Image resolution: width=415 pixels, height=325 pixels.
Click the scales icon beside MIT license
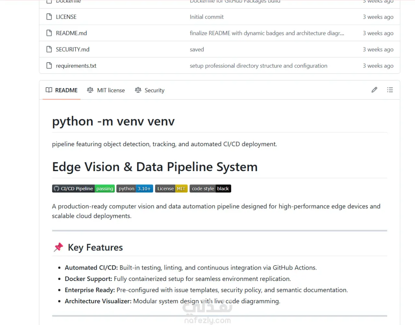tap(90, 90)
